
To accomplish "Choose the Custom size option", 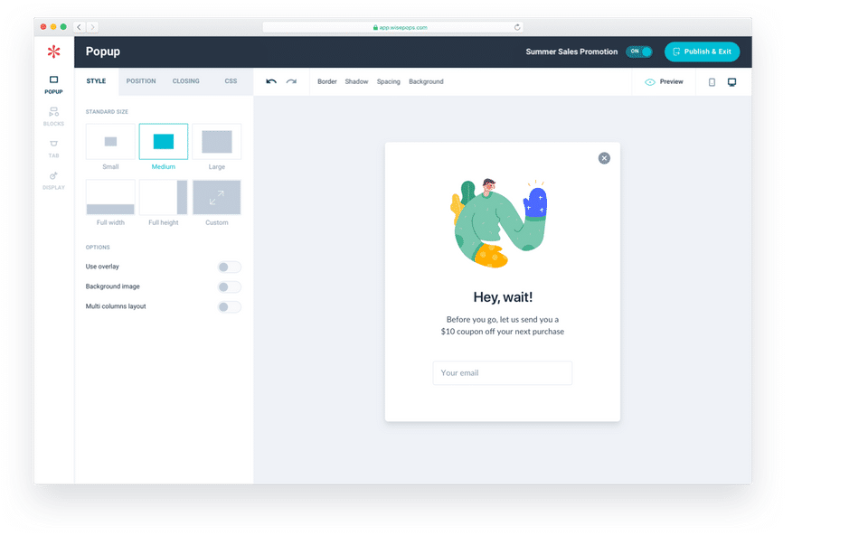I will [x=216, y=197].
